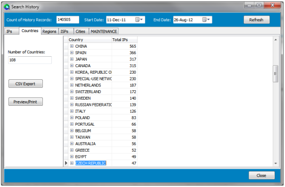Screen dimensions: 285x187
Task: Sort by the Total IPs column header
Action: pos(124,40)
